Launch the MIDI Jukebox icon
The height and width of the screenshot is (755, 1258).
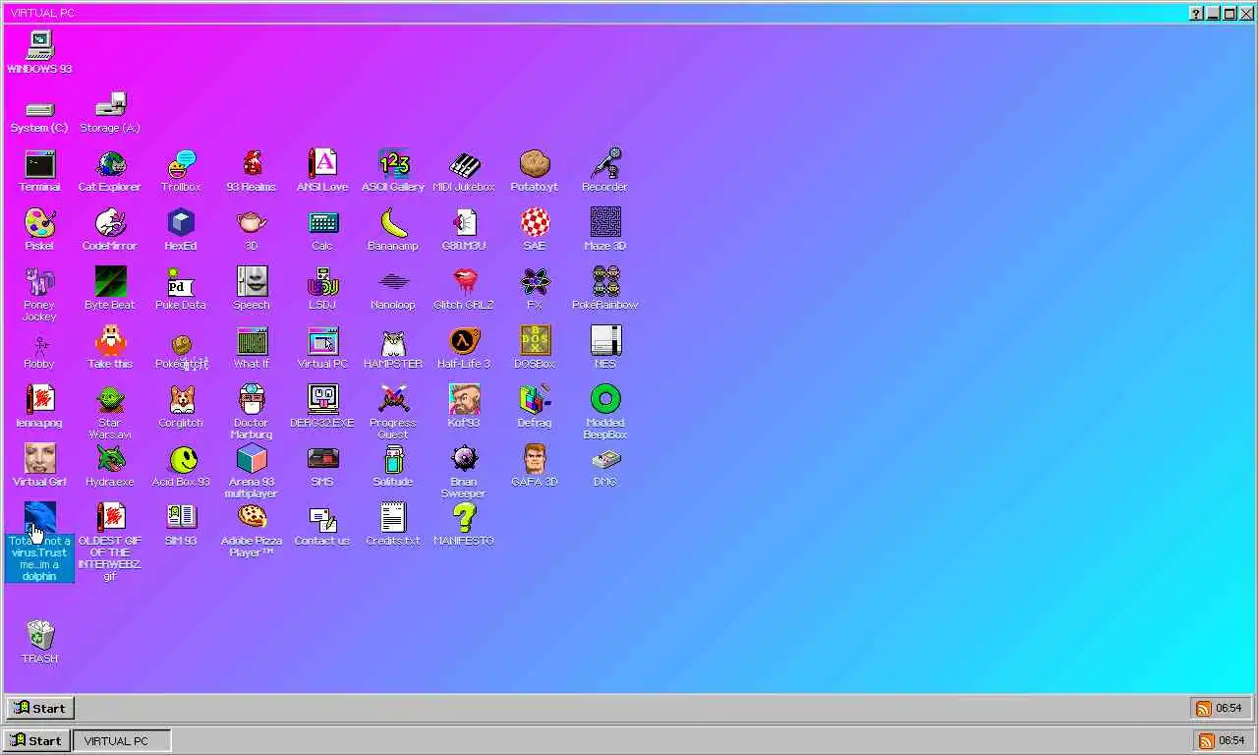tap(464, 163)
